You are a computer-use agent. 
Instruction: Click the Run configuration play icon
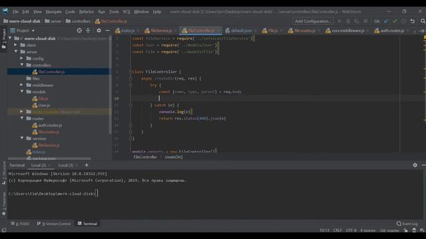pyautogui.click(x=339, y=21)
